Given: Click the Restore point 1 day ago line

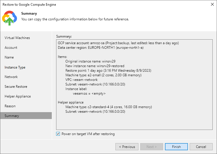Looking at the screenshot, I should [108, 71].
